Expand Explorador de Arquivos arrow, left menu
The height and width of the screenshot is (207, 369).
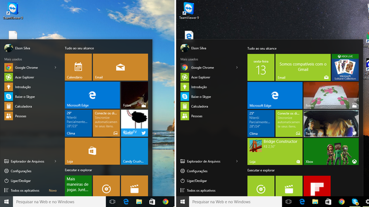pyautogui.click(x=55, y=161)
